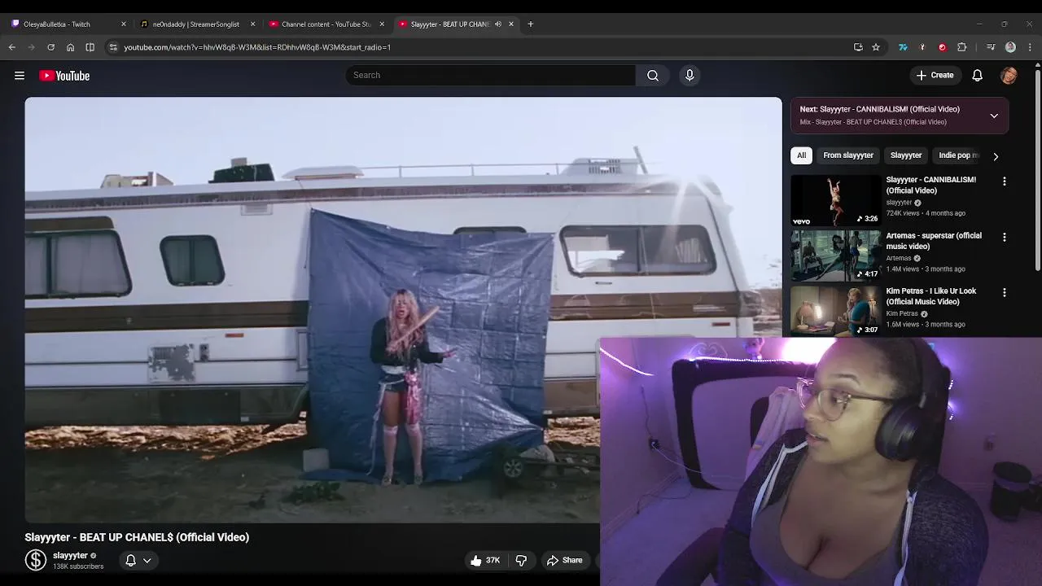Click the URL in the address bar
Viewport: 1042px width, 586px height.
click(x=257, y=47)
